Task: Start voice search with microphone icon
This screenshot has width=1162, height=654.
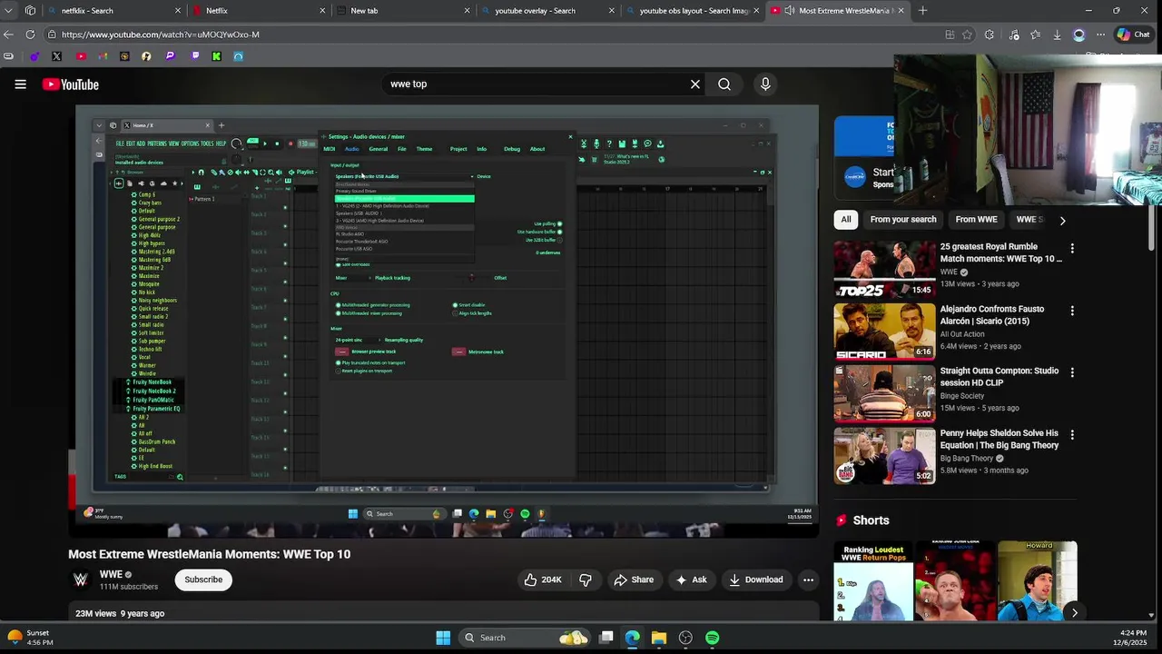Action: pyautogui.click(x=765, y=84)
